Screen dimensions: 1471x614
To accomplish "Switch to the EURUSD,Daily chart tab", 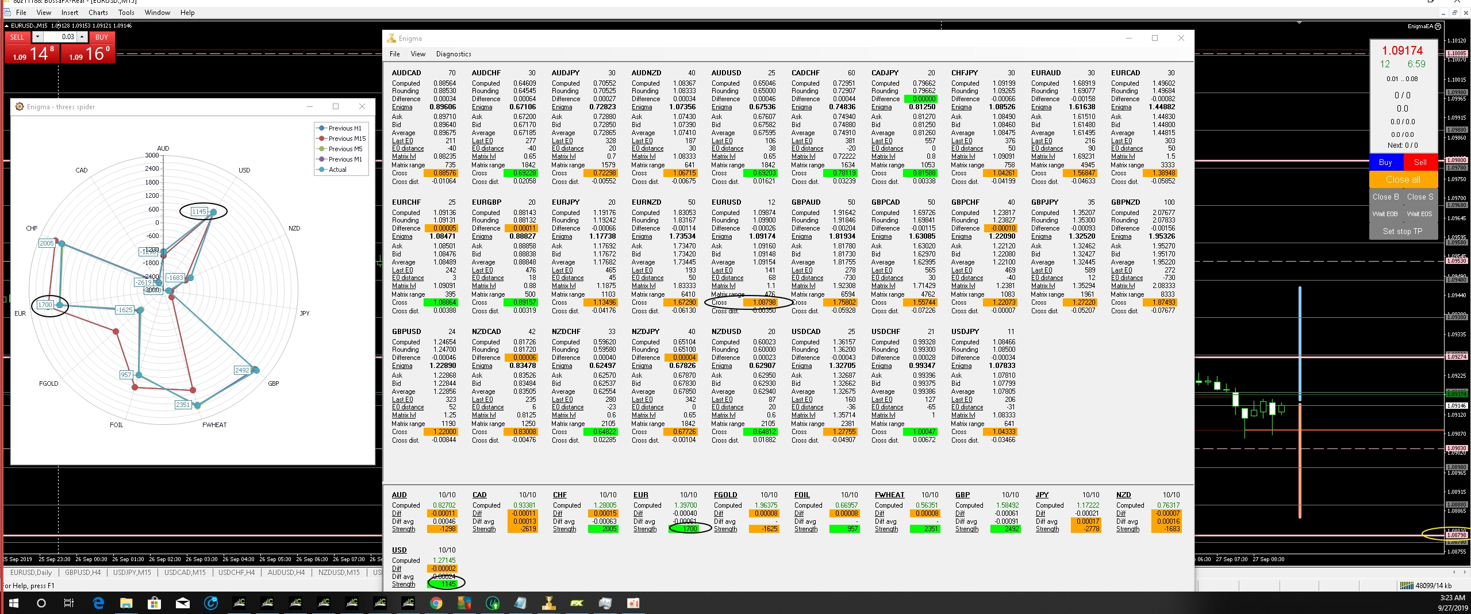I will pos(31,572).
